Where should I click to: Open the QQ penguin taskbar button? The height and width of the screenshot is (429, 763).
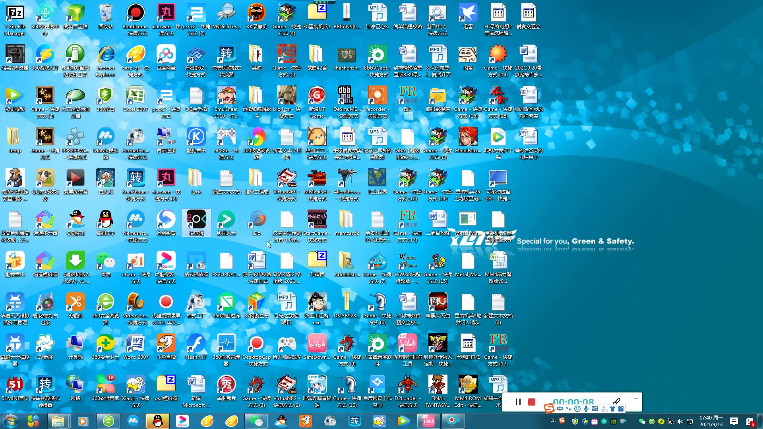click(158, 421)
